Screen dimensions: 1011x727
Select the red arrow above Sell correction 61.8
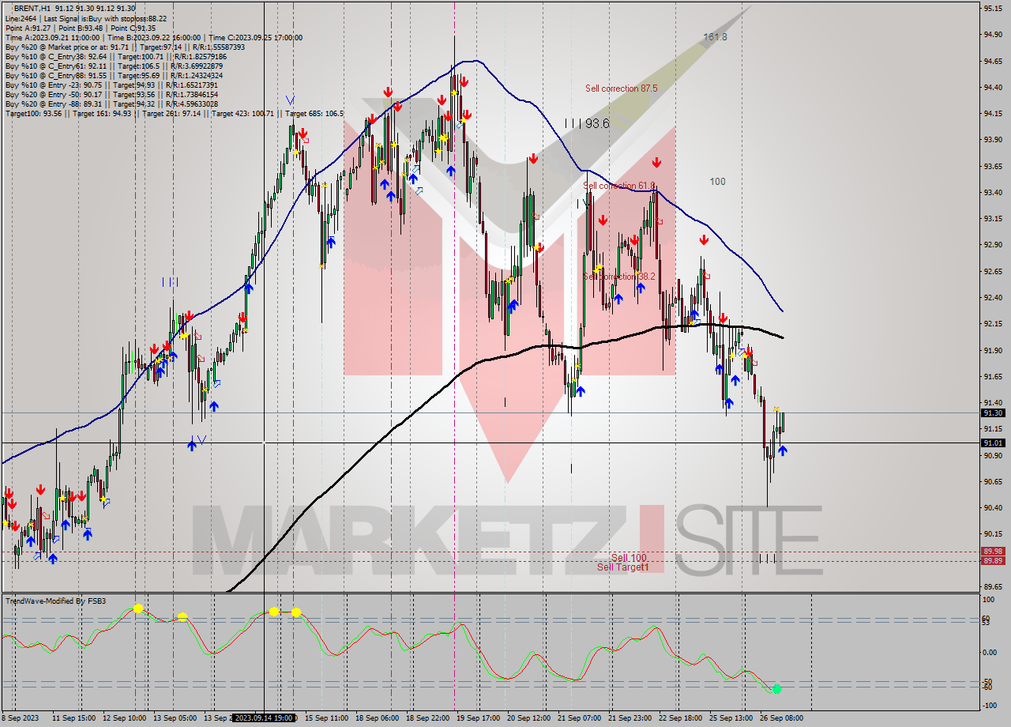(x=656, y=163)
